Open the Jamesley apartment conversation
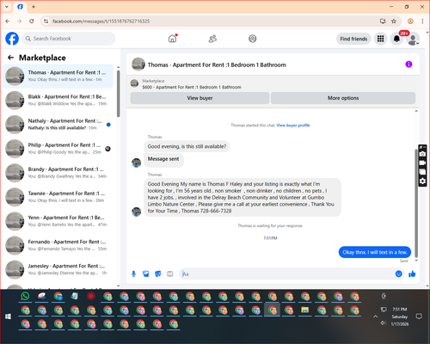Image resolution: width=430 pixels, height=344 pixels. pyautogui.click(x=58, y=269)
